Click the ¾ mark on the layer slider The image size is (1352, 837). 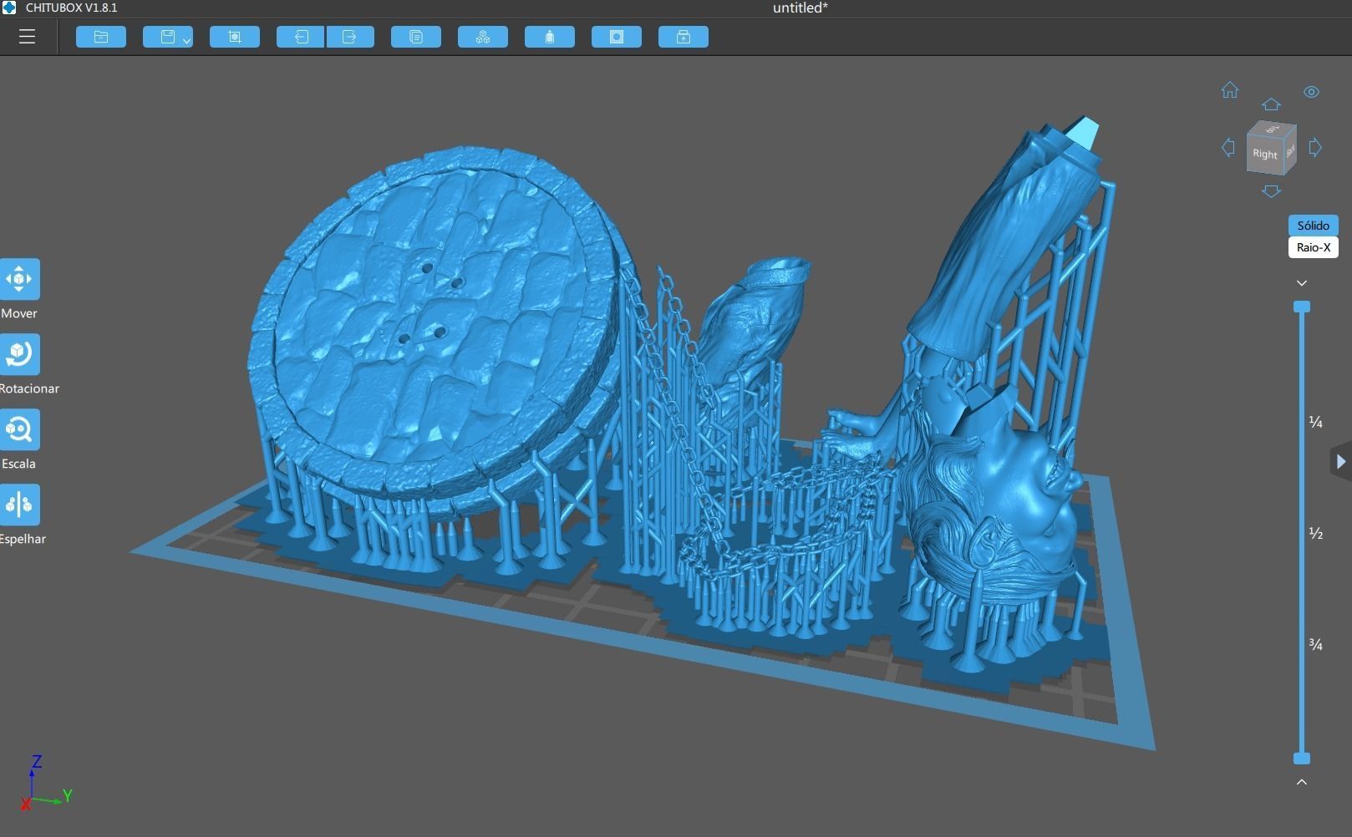(x=1315, y=644)
